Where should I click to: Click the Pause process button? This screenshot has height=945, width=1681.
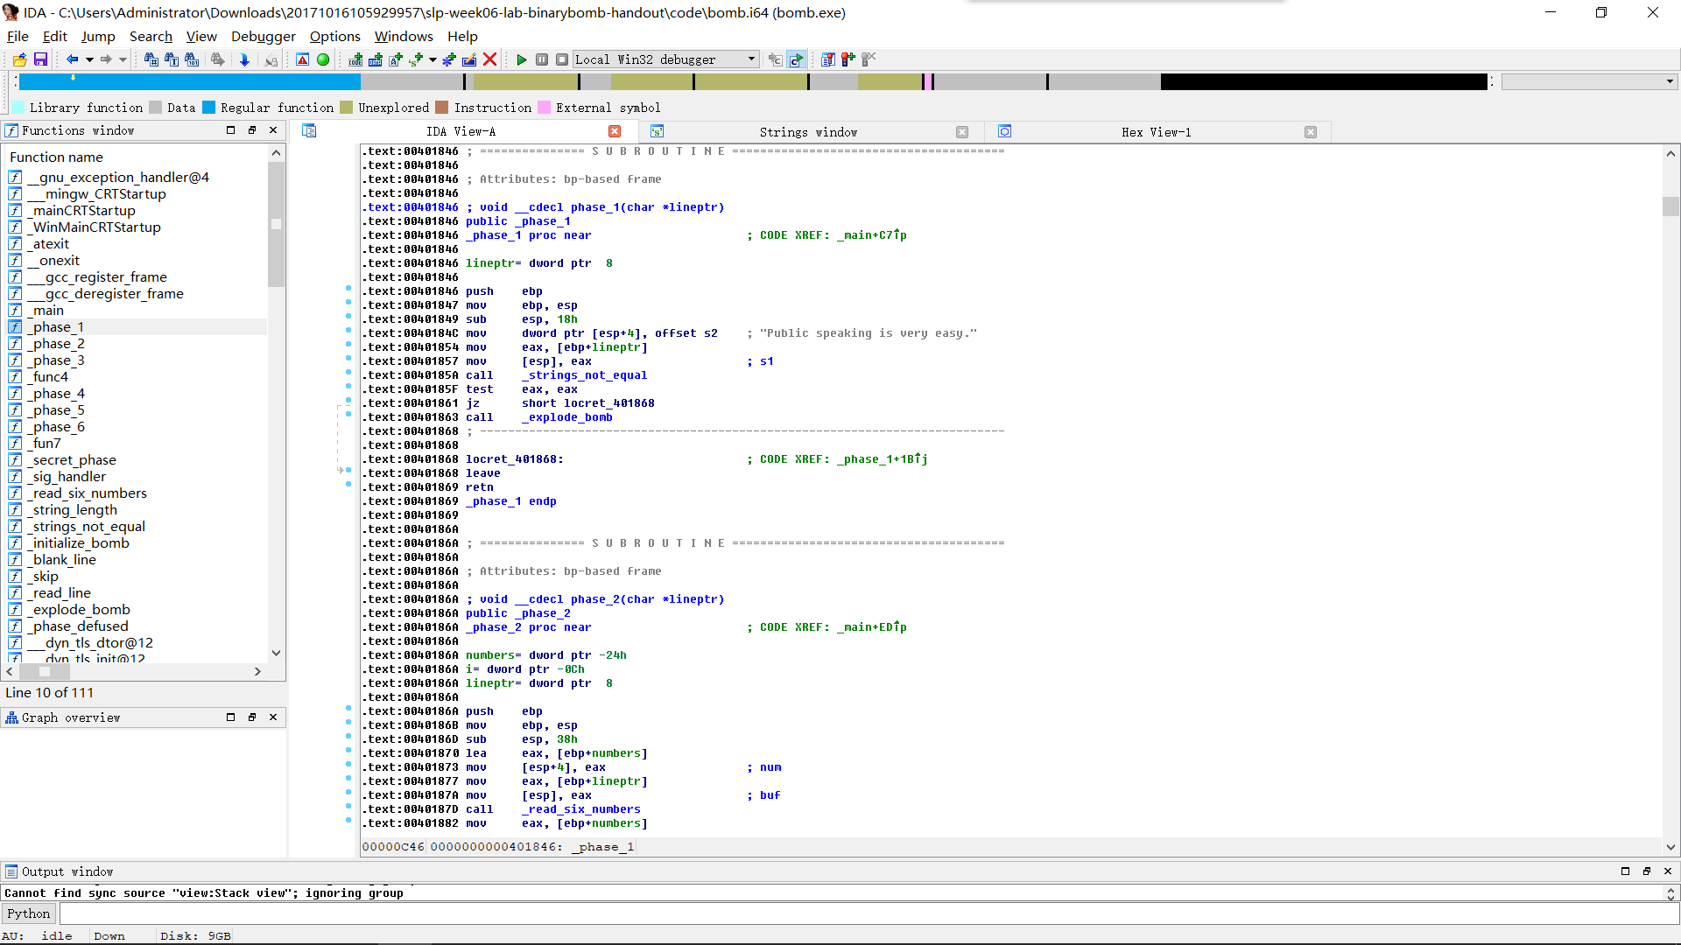(x=542, y=59)
